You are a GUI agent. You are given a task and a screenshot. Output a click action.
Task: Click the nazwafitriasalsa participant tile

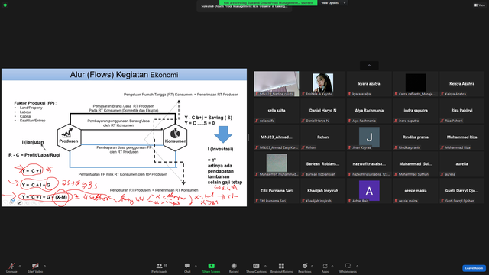[369, 164]
